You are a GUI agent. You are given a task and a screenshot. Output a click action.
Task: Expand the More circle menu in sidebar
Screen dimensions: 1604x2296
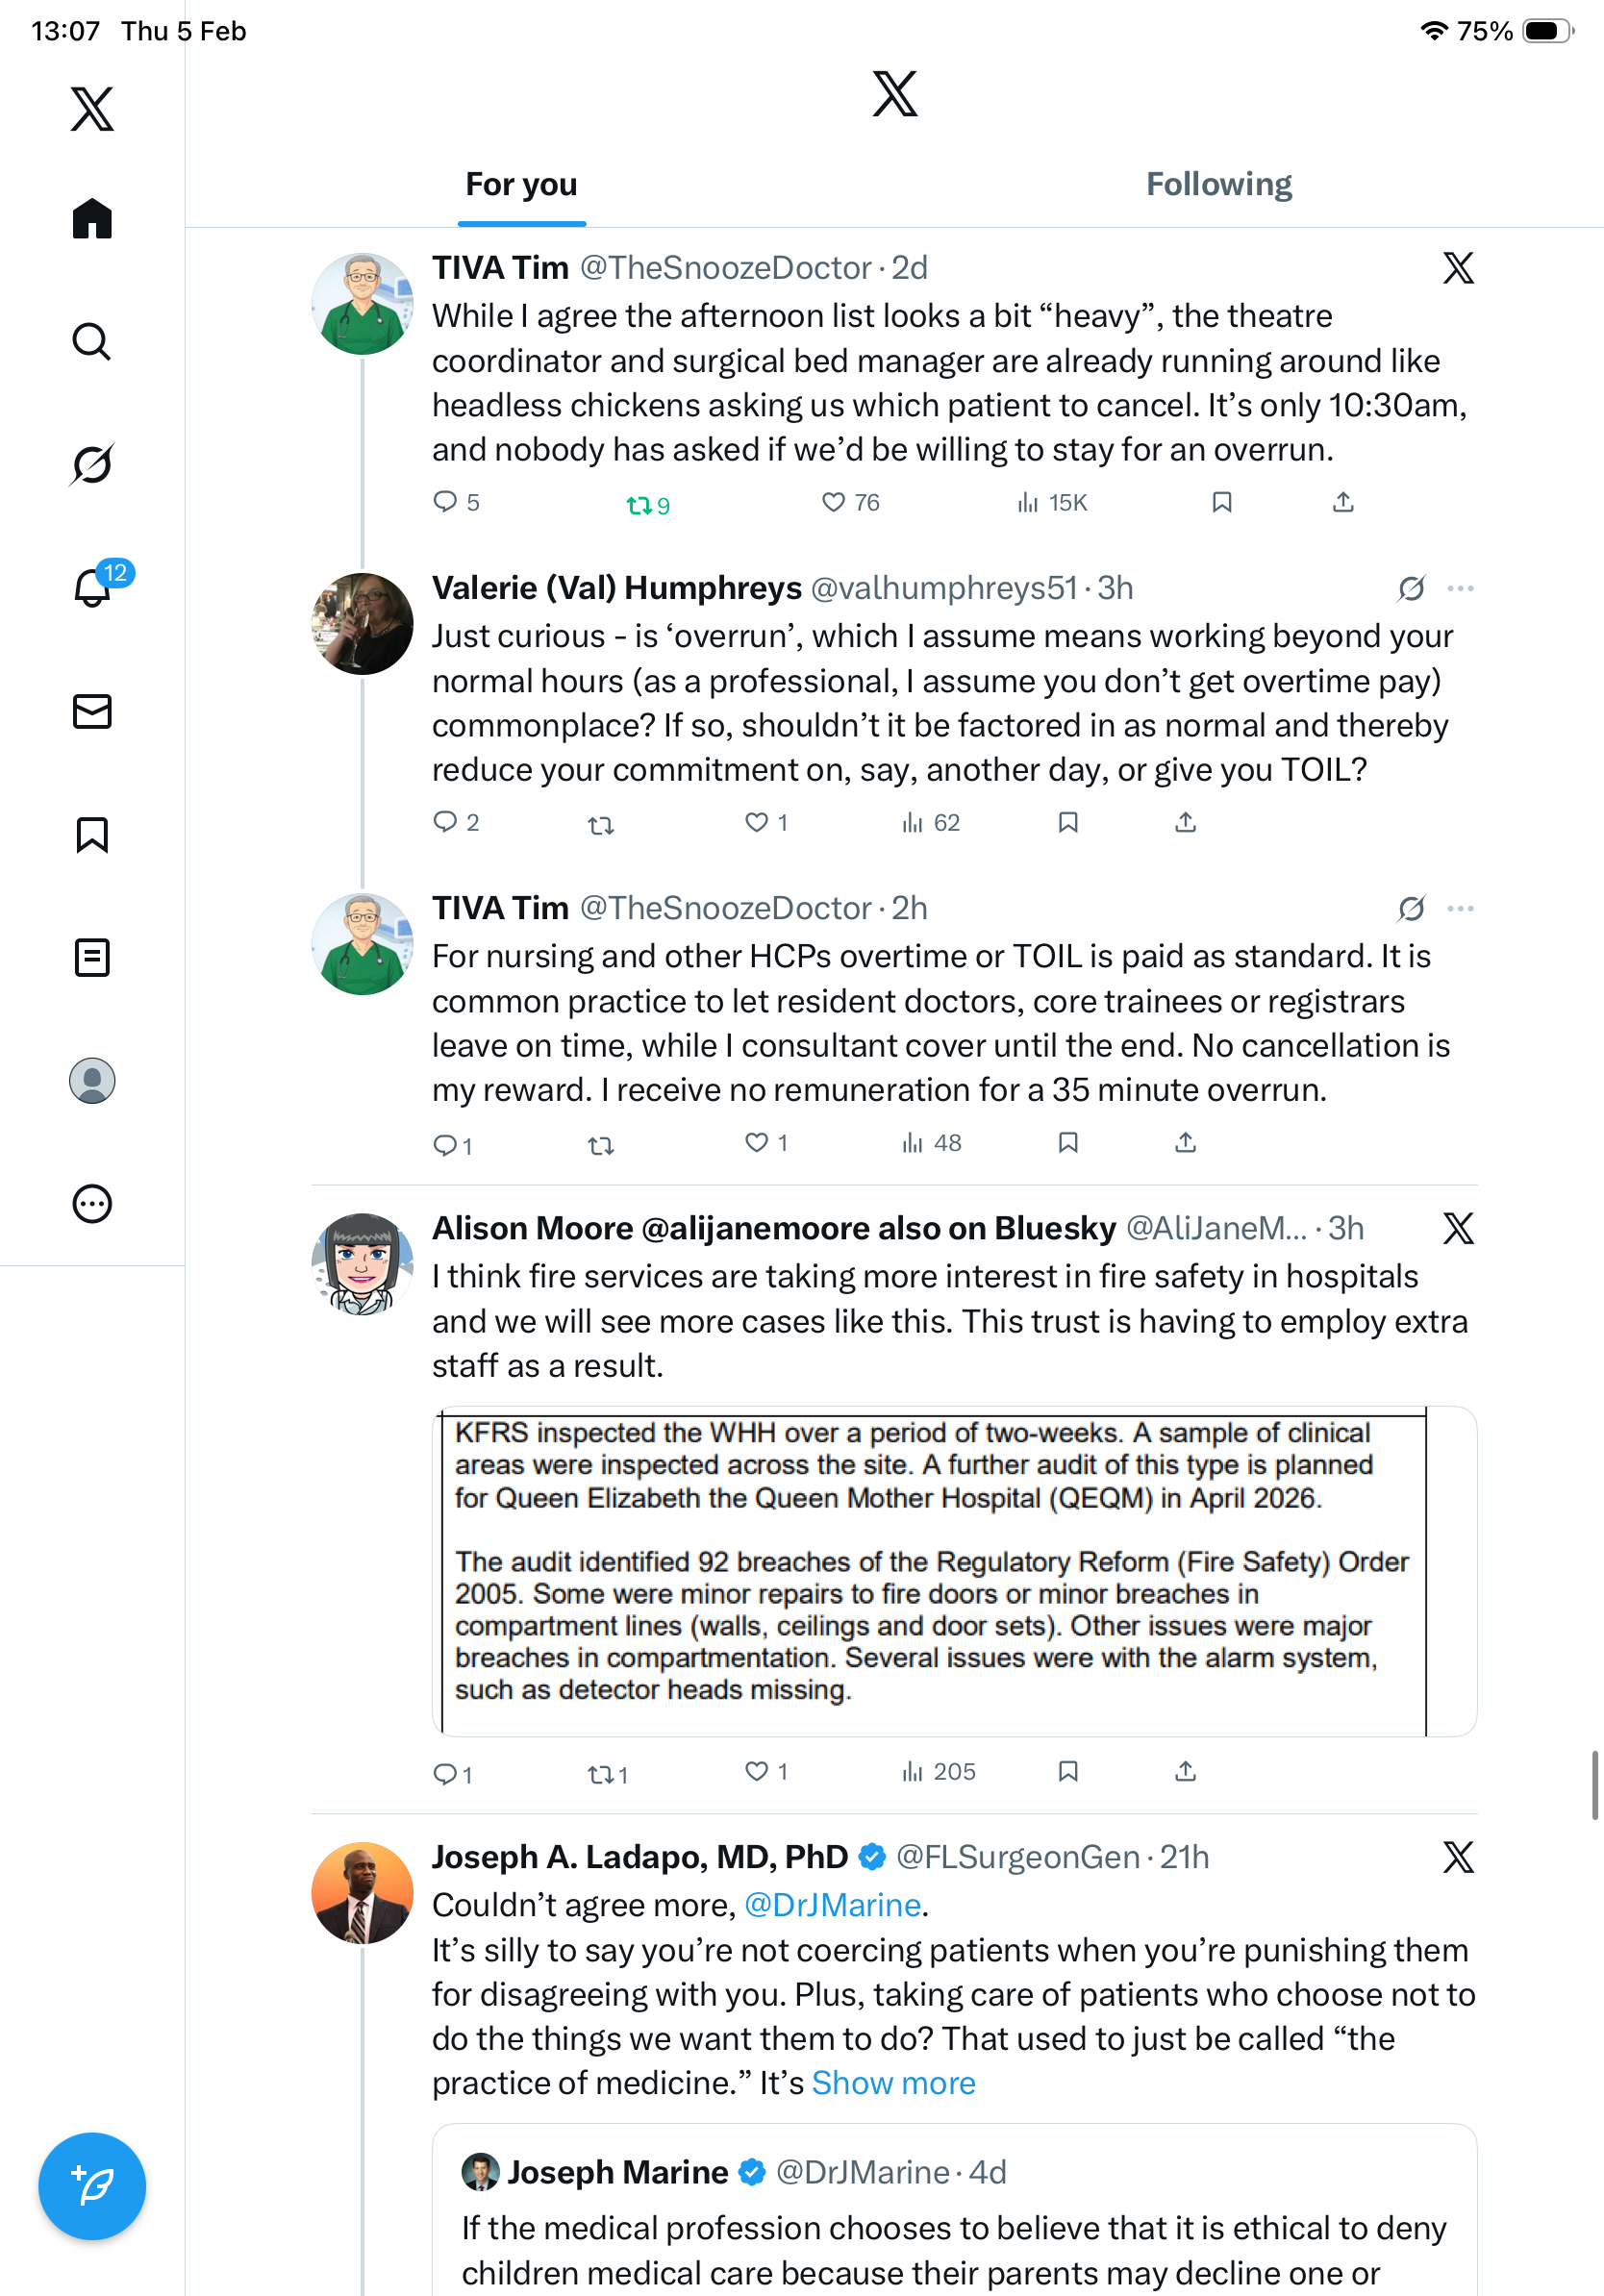pyautogui.click(x=92, y=1203)
